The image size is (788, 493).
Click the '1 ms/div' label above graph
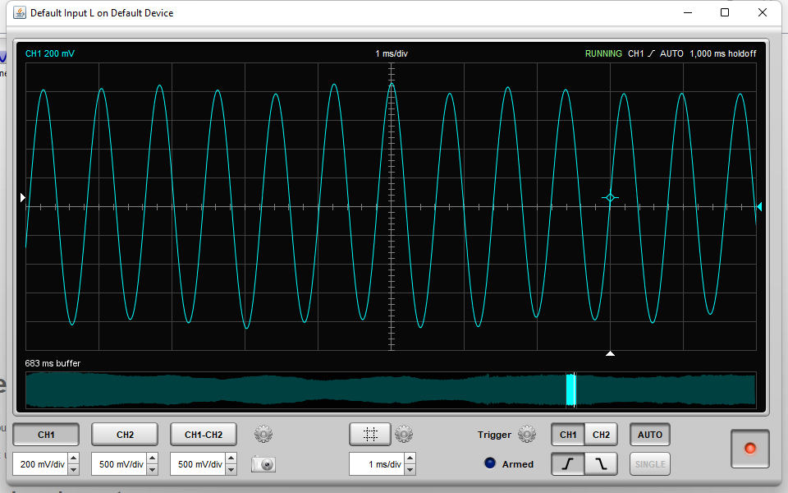392,54
